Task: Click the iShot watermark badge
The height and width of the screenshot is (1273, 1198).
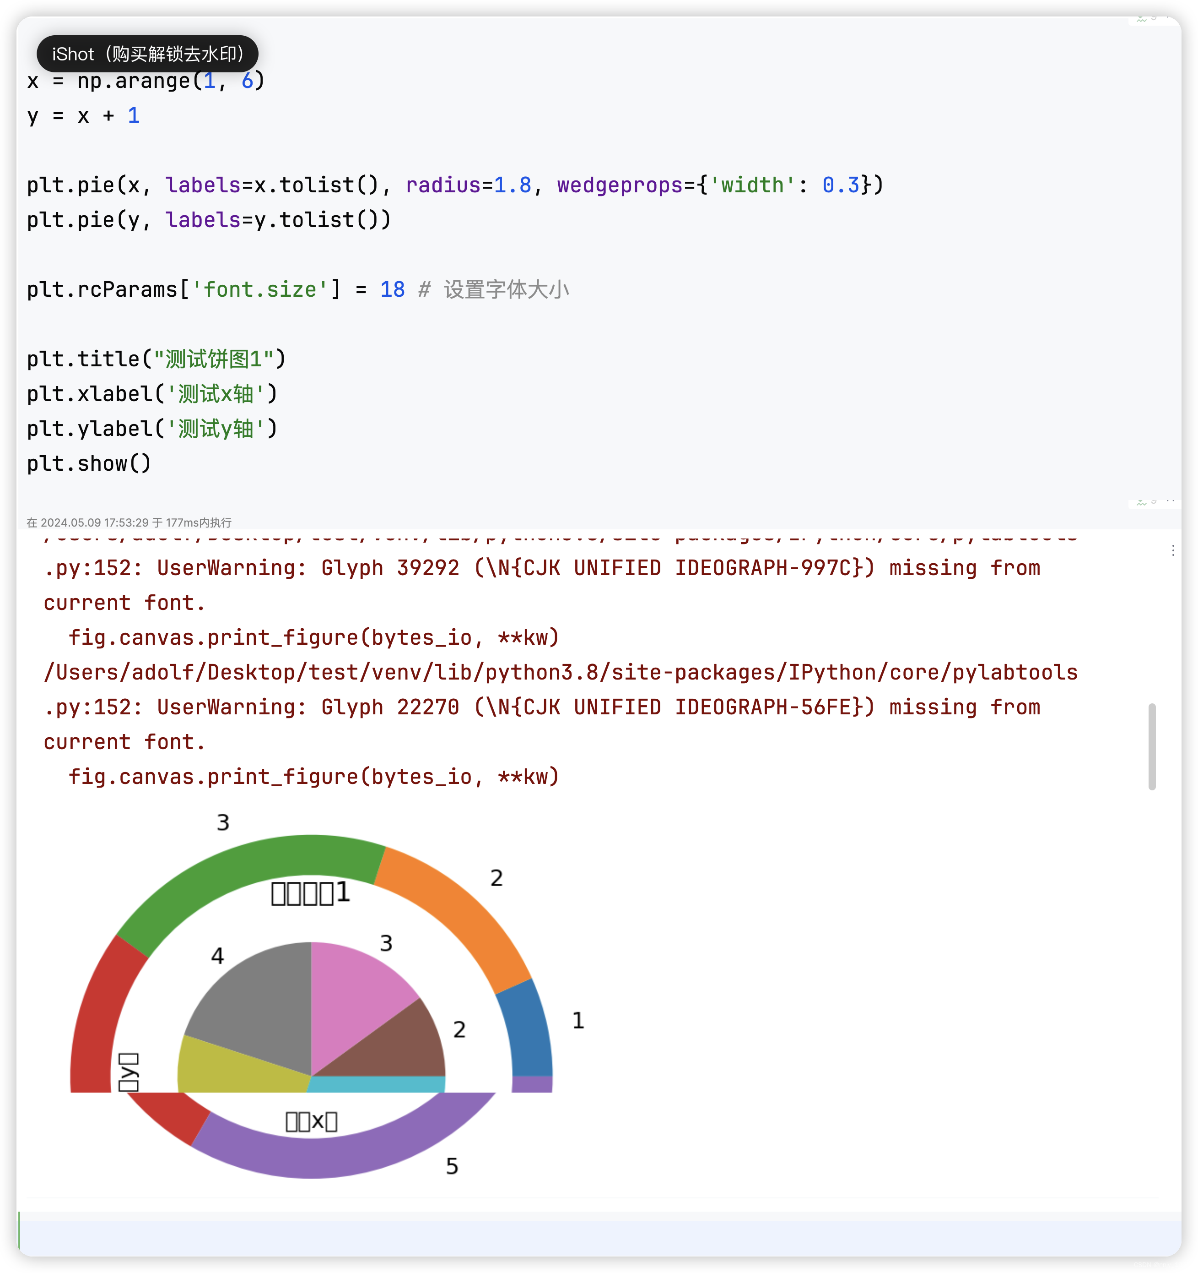Action: 147,54
